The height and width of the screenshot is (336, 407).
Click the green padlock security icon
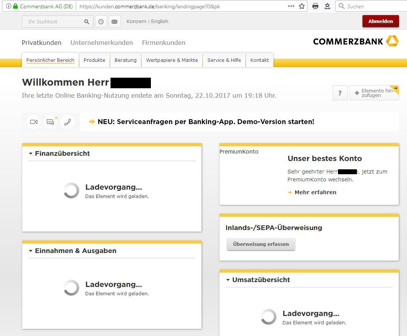(15, 6)
